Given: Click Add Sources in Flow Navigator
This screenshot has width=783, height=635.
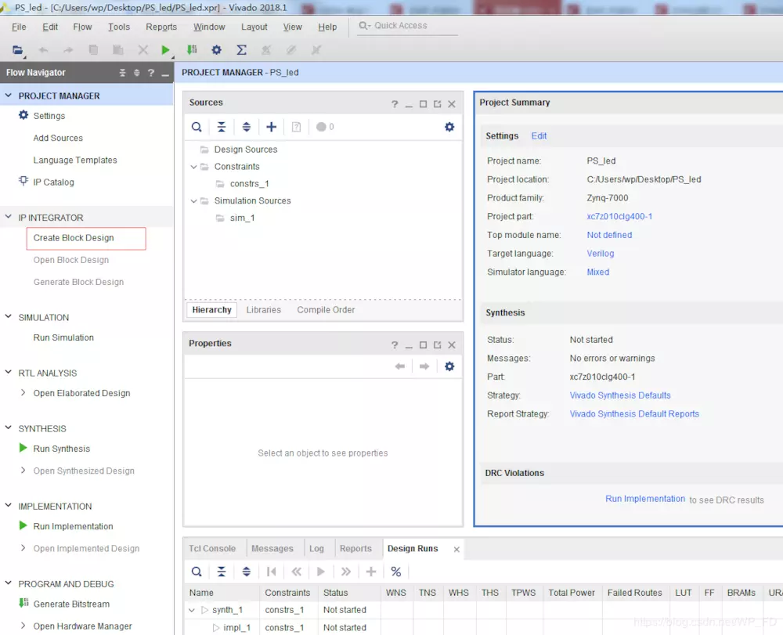Looking at the screenshot, I should coord(58,139).
